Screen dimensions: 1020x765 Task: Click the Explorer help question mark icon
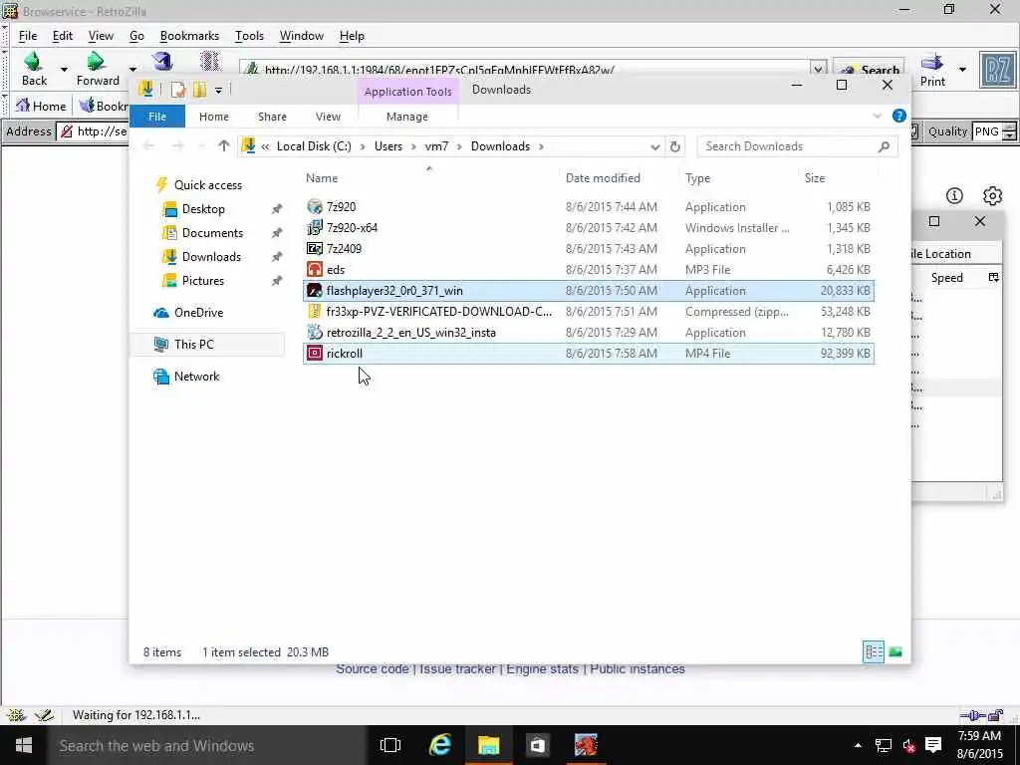point(899,116)
